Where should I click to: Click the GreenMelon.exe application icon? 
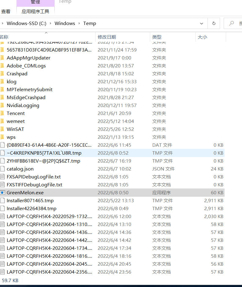tap(3, 193)
